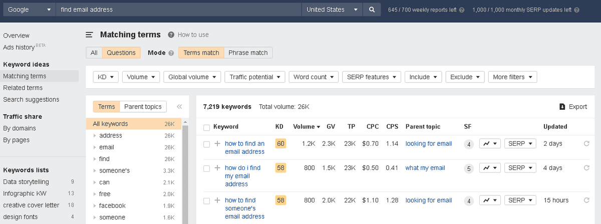Open the More filters dropdown

tap(512, 77)
